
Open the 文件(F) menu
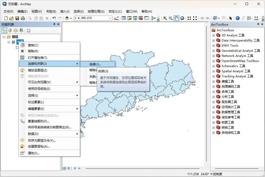[x=8, y=12]
